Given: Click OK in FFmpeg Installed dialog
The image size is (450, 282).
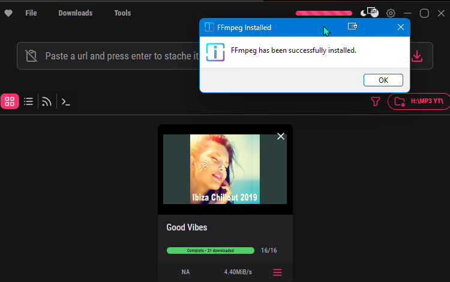Looking at the screenshot, I should [x=383, y=80].
